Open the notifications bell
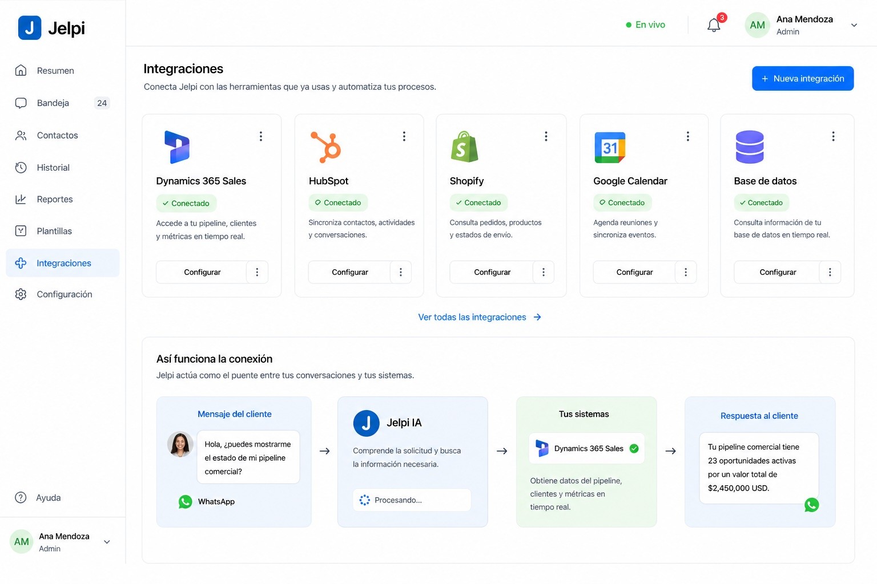The height and width of the screenshot is (584, 877). pyautogui.click(x=714, y=25)
